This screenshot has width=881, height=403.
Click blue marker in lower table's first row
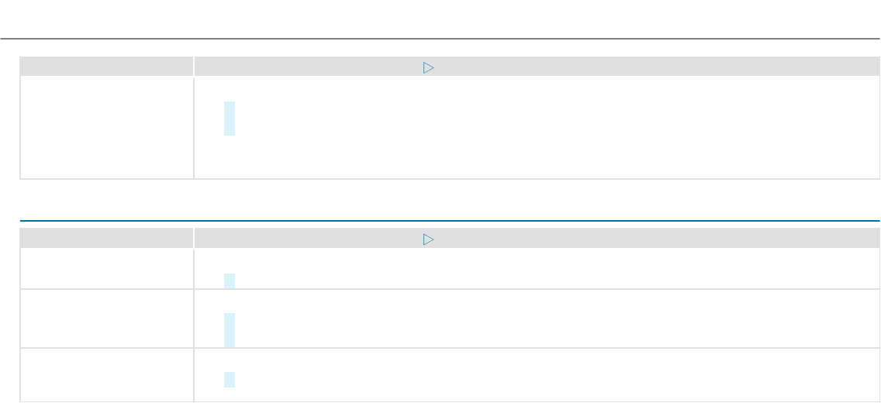point(230,281)
